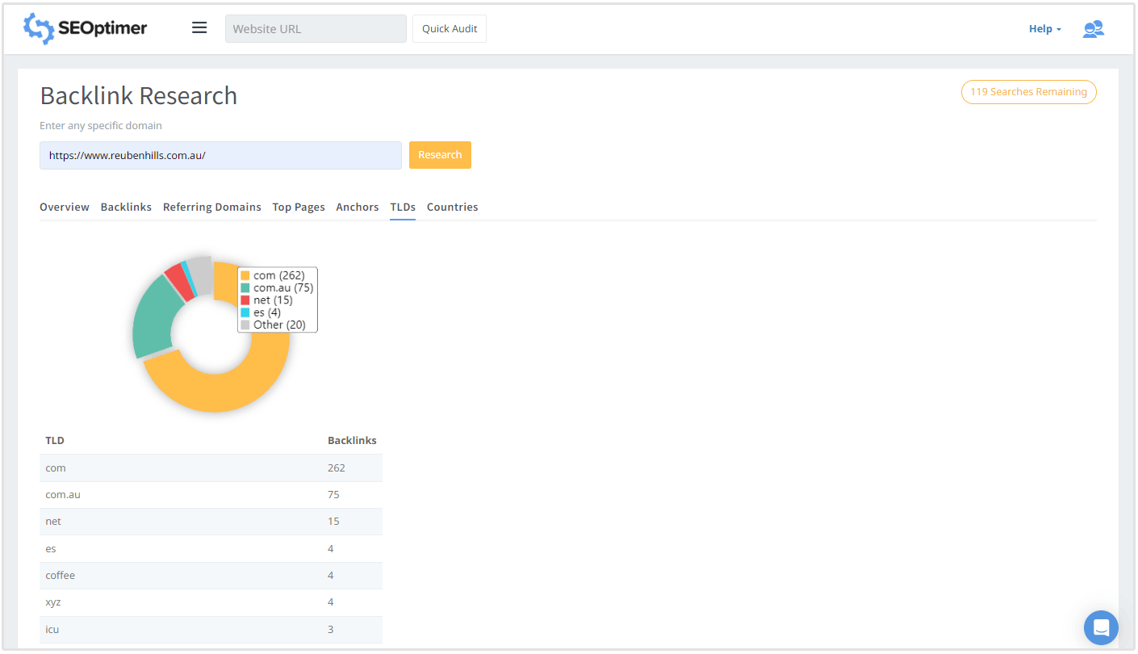1138x654 pixels.
Task: Click the SEOptimer logo
Action: pos(86,28)
